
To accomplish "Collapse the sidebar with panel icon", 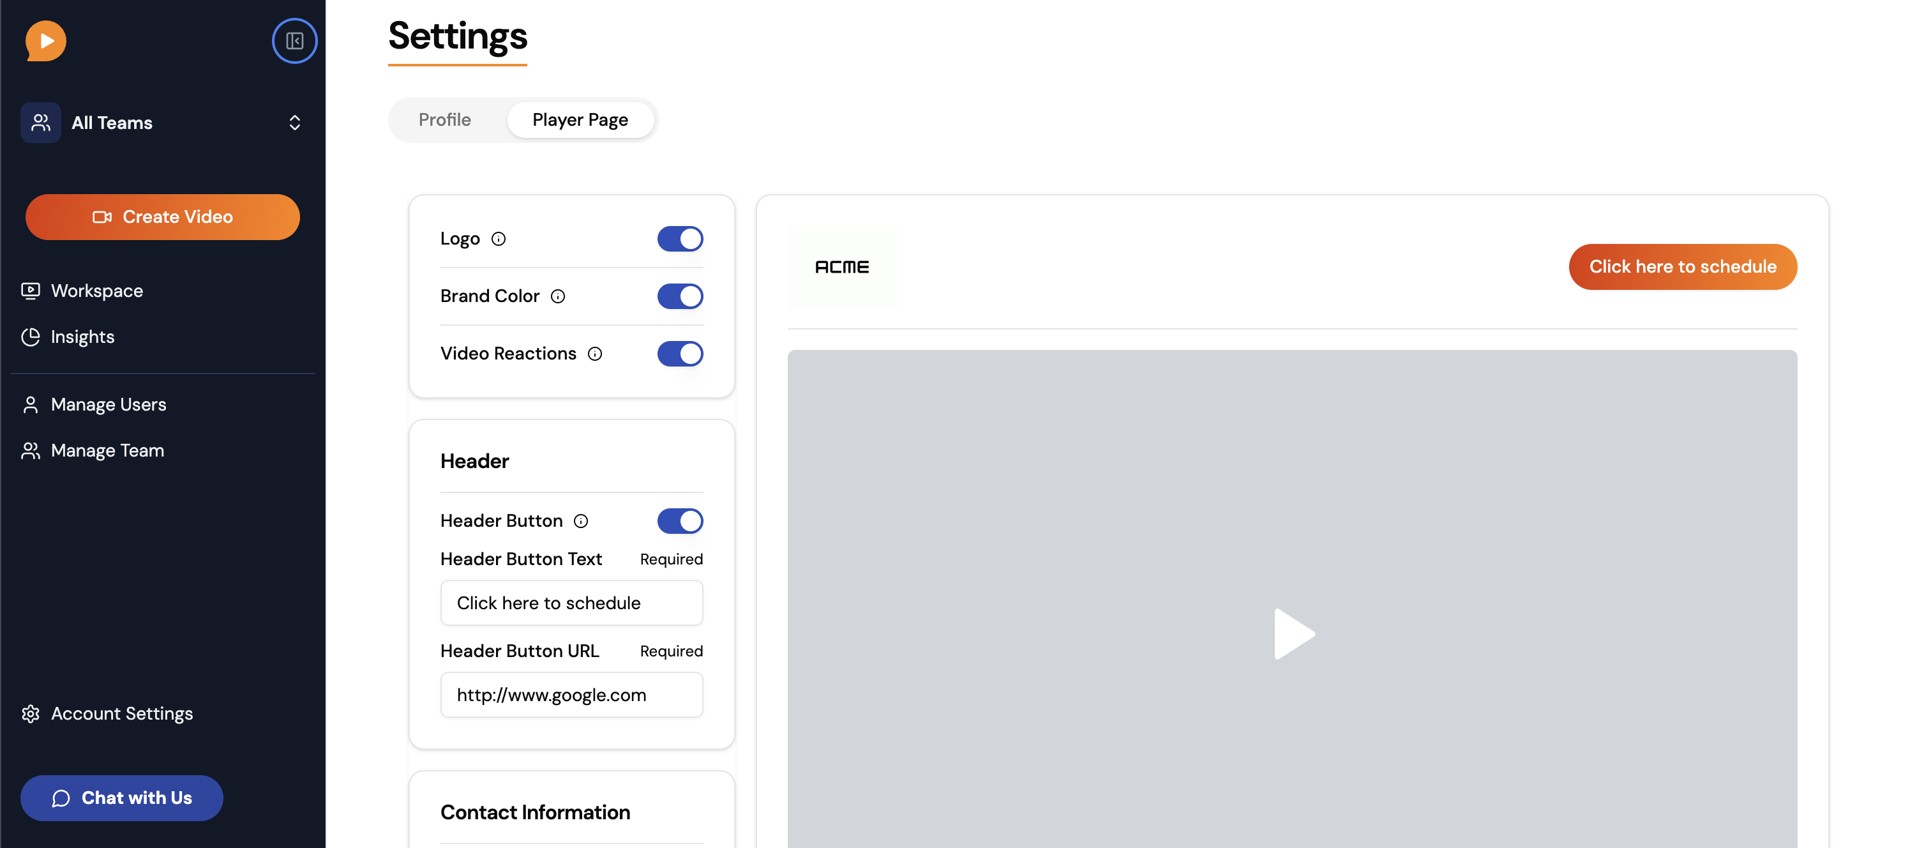I will pyautogui.click(x=294, y=41).
